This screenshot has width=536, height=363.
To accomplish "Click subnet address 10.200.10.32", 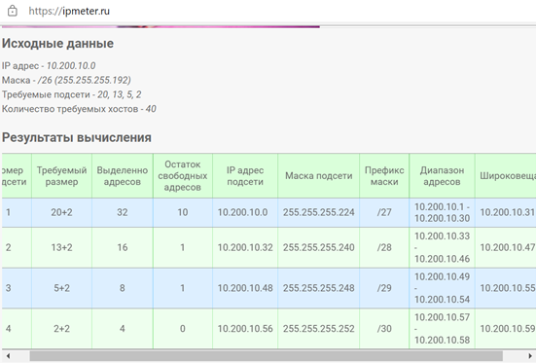I will click(x=245, y=247).
